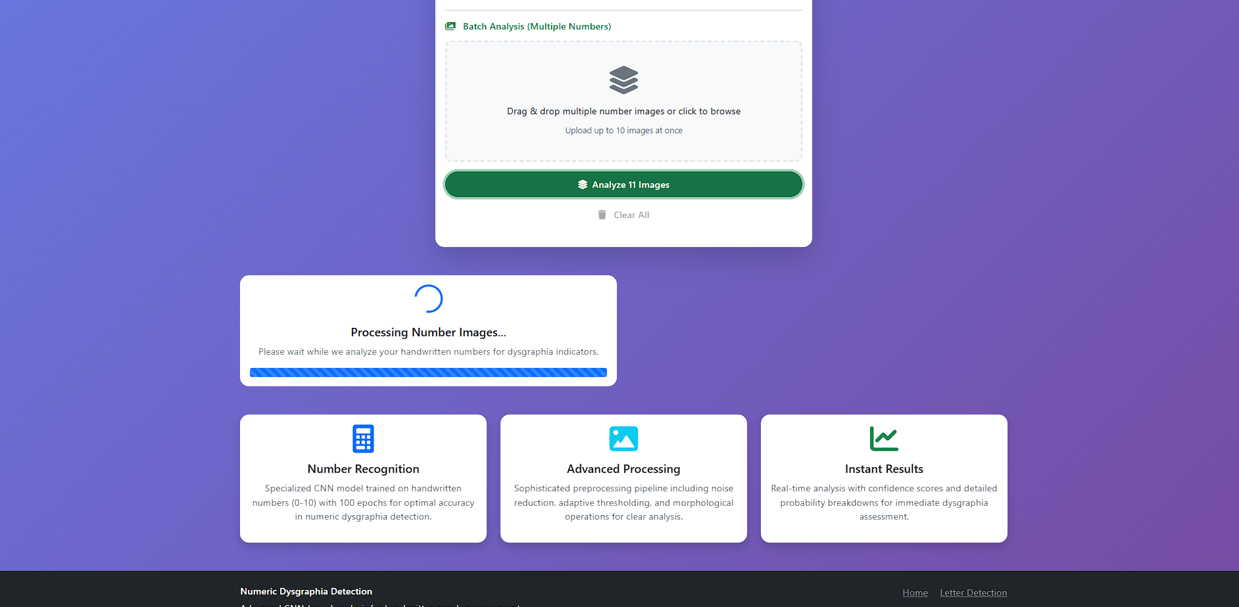The width and height of the screenshot is (1239, 607).
Task: Click the blue loading spinner
Action: coord(428,299)
